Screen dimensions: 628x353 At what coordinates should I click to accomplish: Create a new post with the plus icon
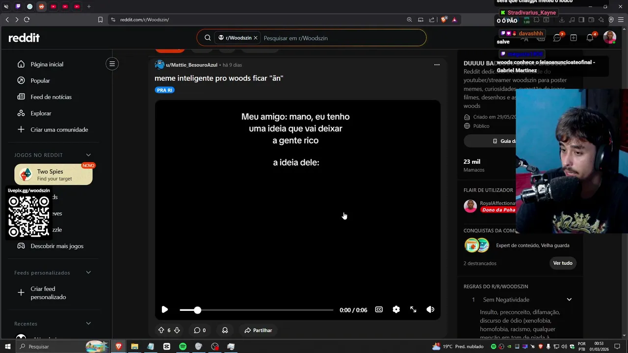[x=574, y=38]
